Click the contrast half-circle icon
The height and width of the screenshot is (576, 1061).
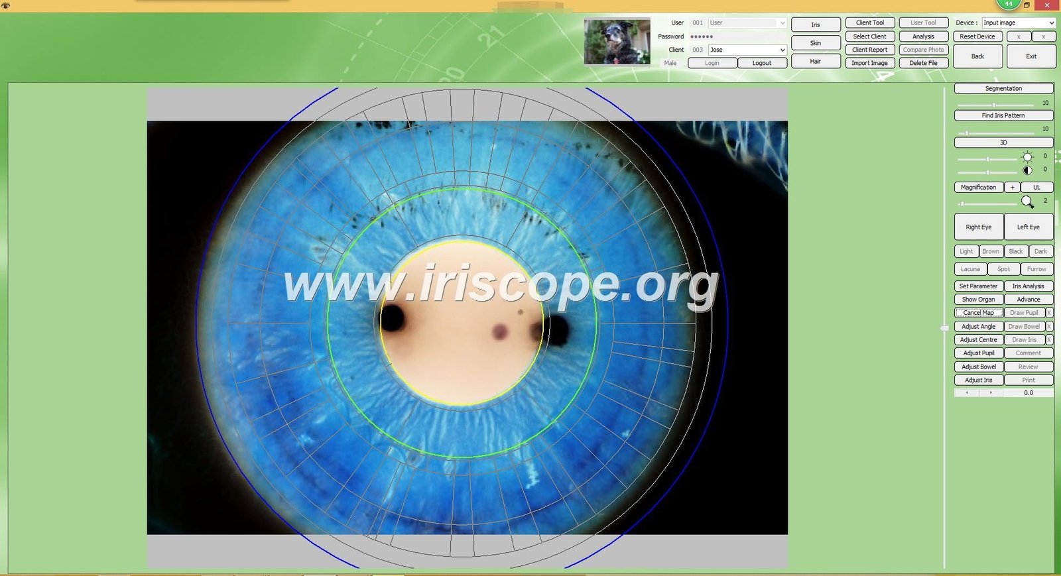(x=1027, y=170)
